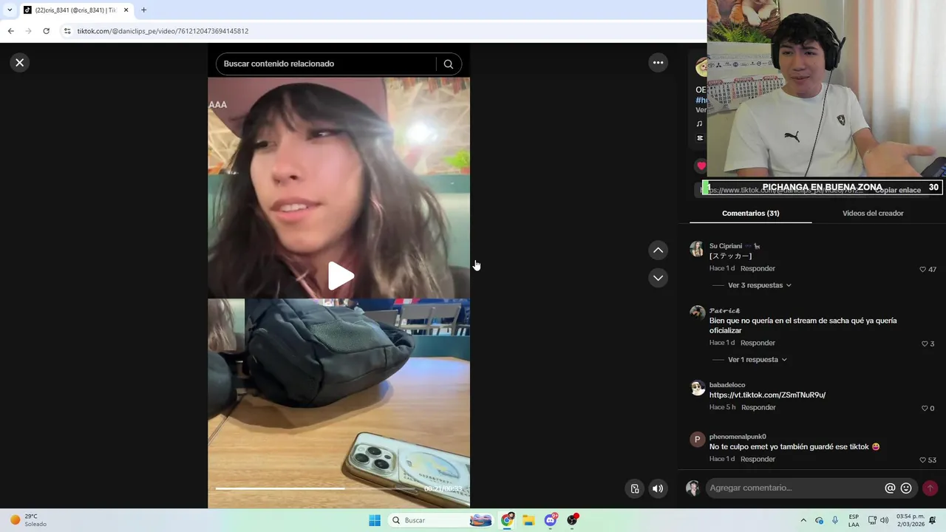Open Chrome from the taskbar
Screen dimensions: 946x532
pyautogui.click(x=507, y=520)
